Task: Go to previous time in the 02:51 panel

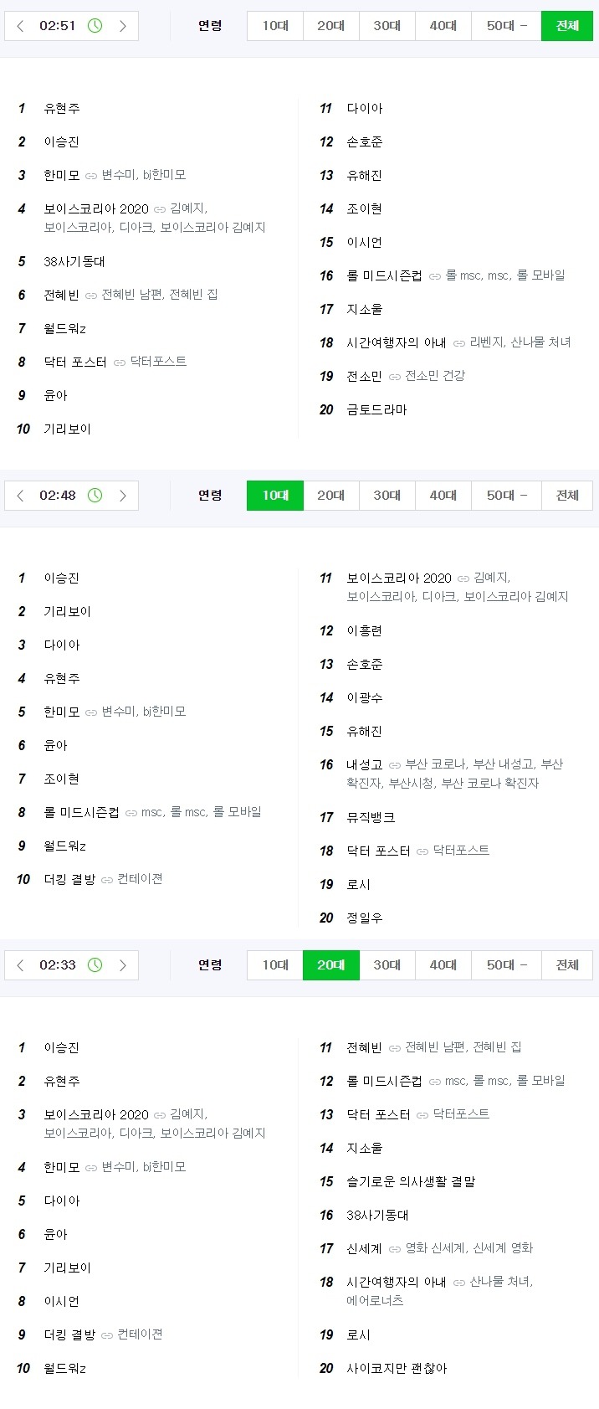Action: pos(21,26)
